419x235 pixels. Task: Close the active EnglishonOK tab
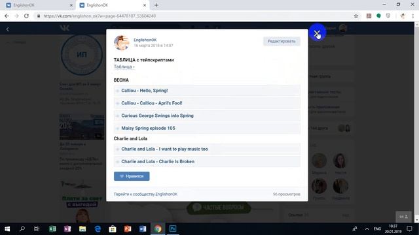[x=145, y=5]
